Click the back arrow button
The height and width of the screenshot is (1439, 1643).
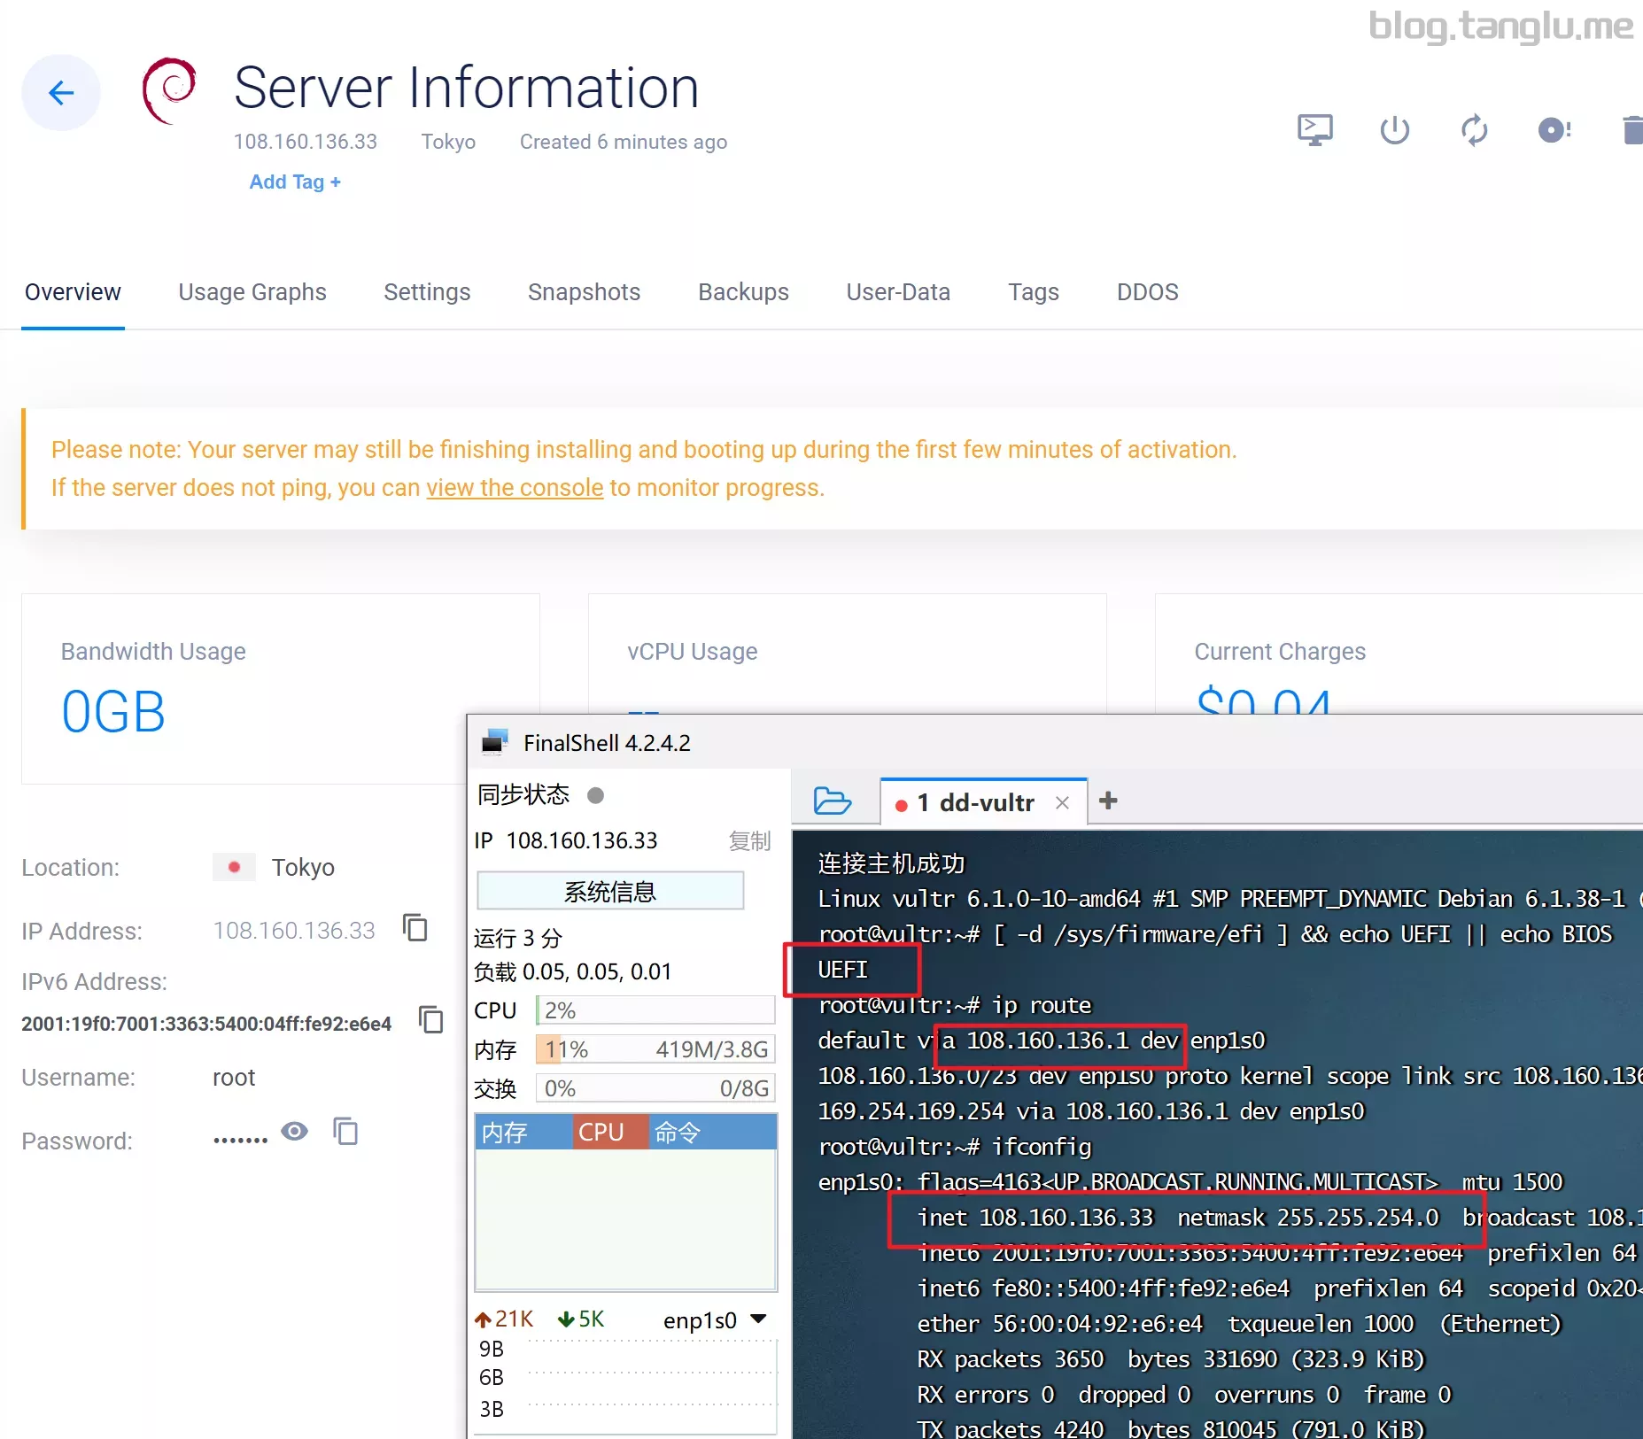tap(60, 93)
